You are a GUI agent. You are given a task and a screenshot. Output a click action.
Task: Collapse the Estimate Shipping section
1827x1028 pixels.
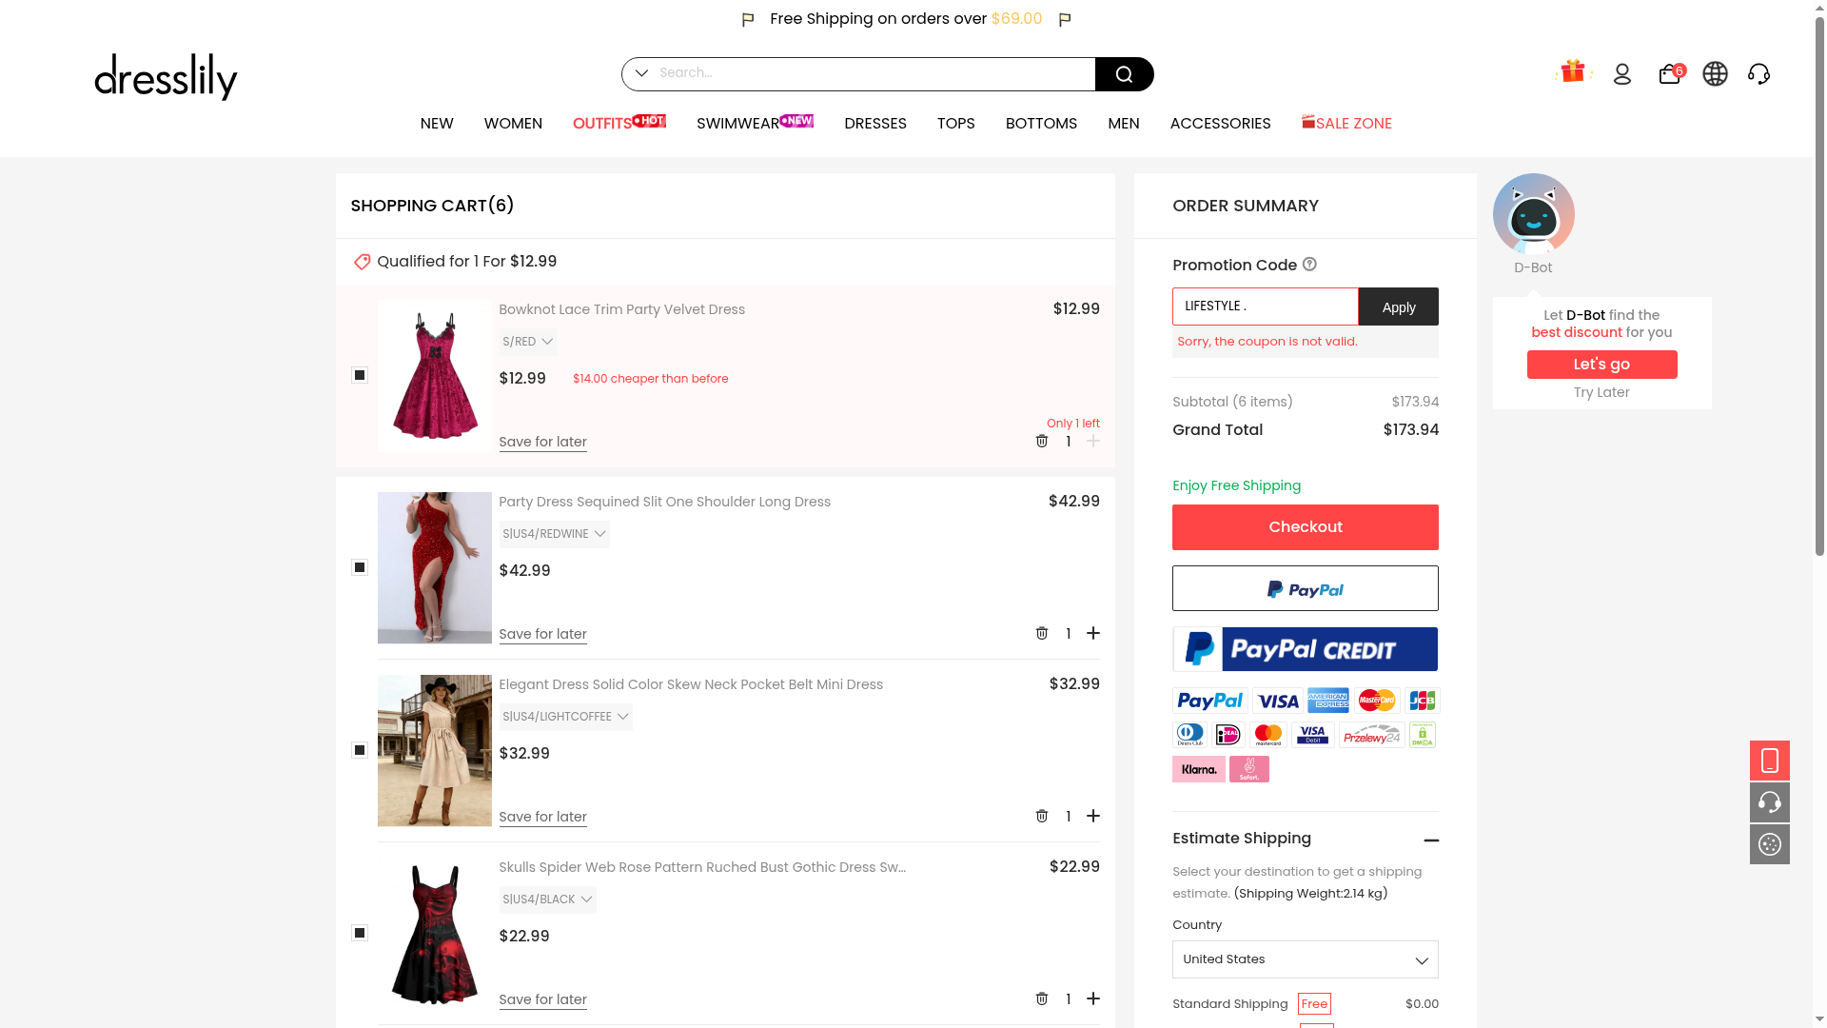(x=1431, y=840)
